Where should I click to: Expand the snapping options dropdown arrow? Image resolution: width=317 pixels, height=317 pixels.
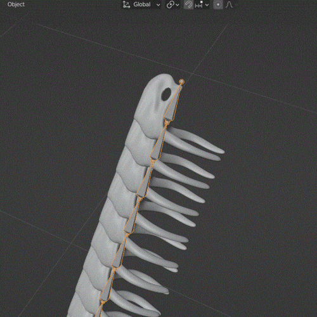(207, 5)
